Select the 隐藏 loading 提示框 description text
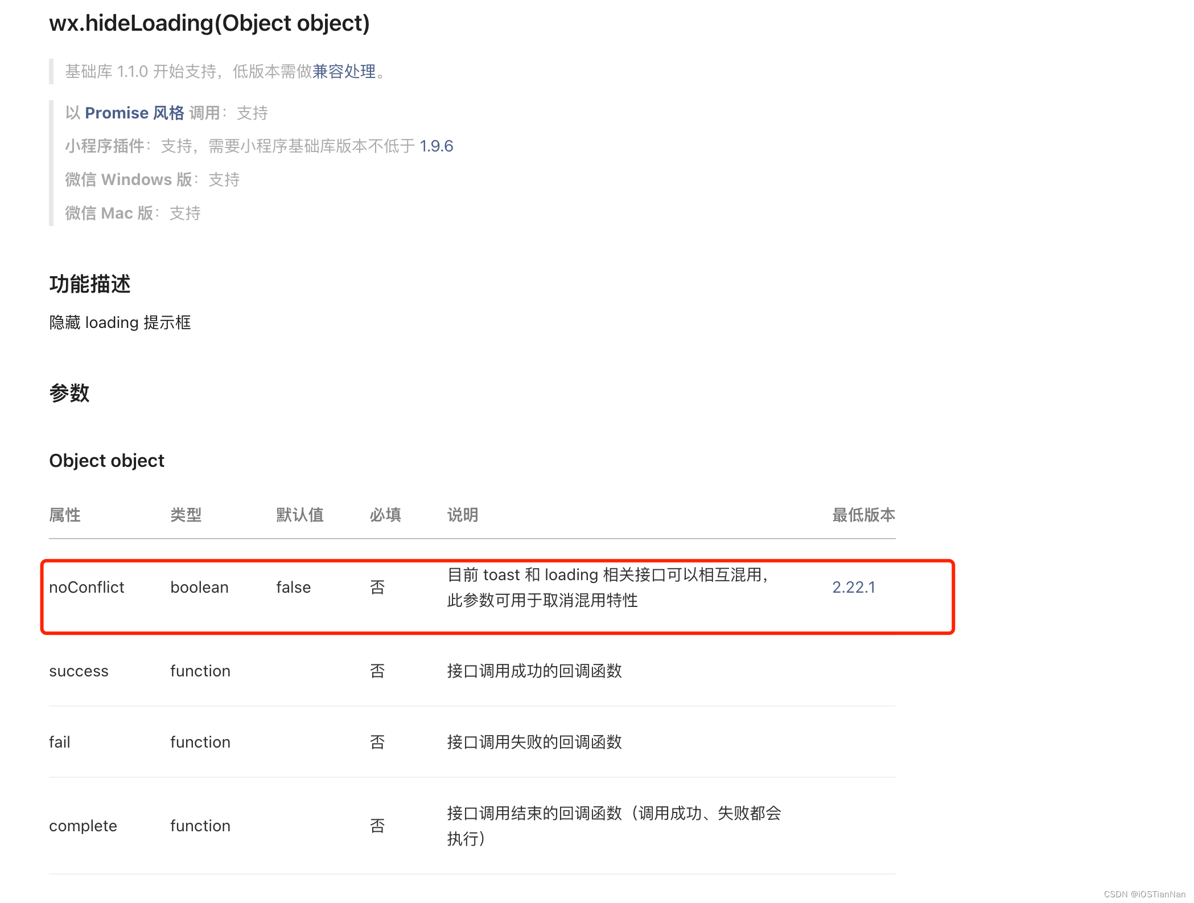Viewport: 1194px width, 903px height. (x=120, y=323)
